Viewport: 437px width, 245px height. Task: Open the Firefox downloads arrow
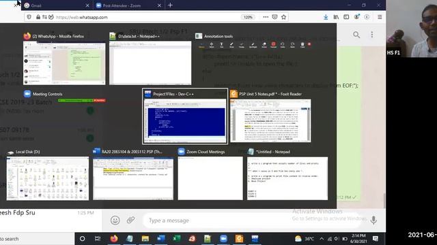click(x=326, y=17)
